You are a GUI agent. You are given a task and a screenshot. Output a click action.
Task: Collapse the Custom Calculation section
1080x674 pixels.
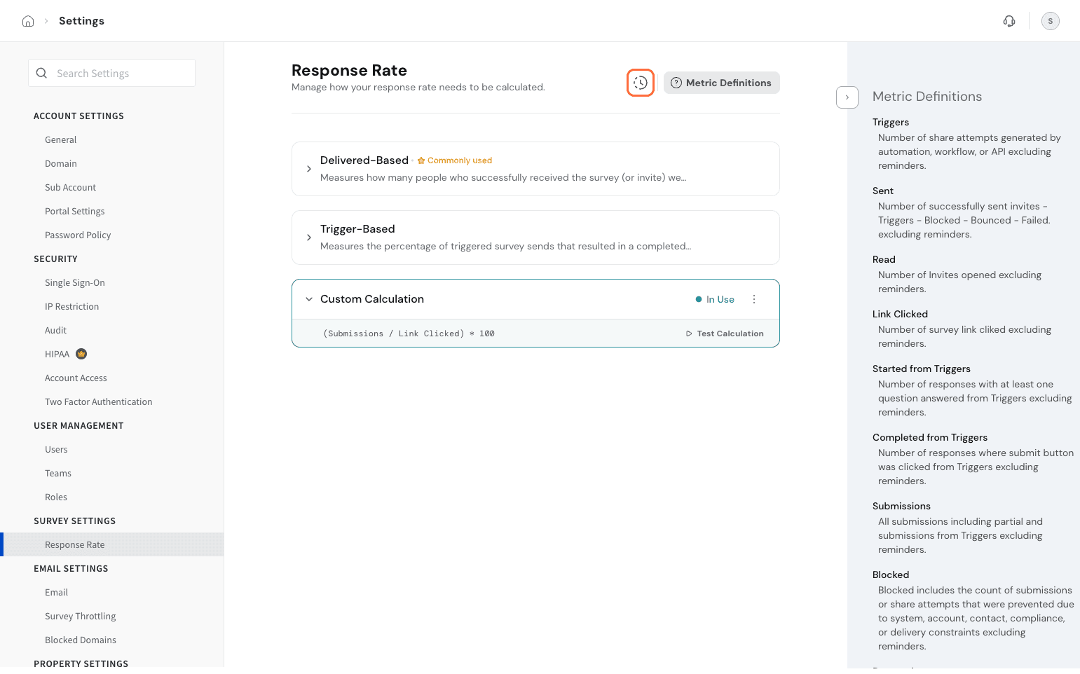coord(309,299)
